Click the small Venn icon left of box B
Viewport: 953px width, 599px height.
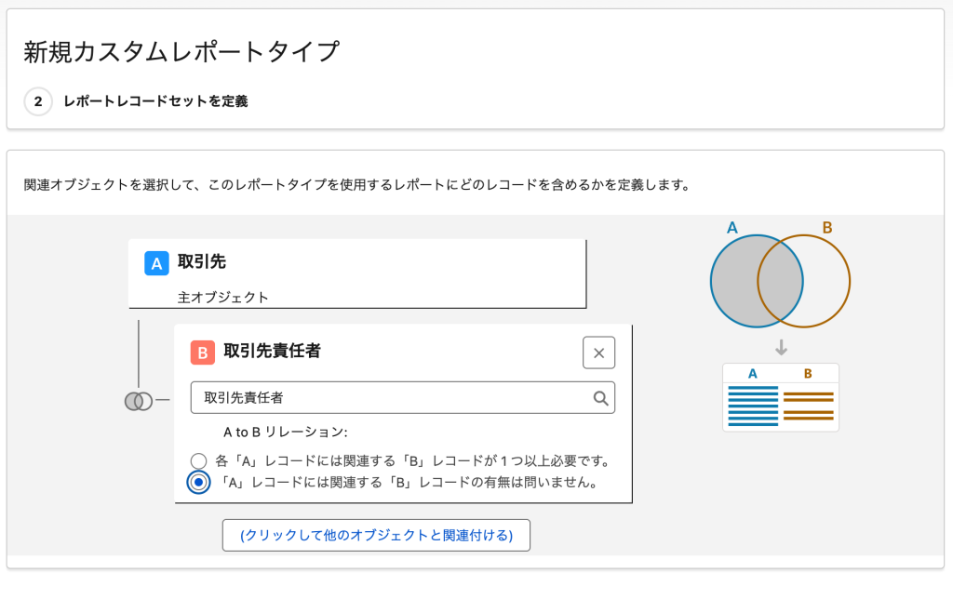[138, 401]
